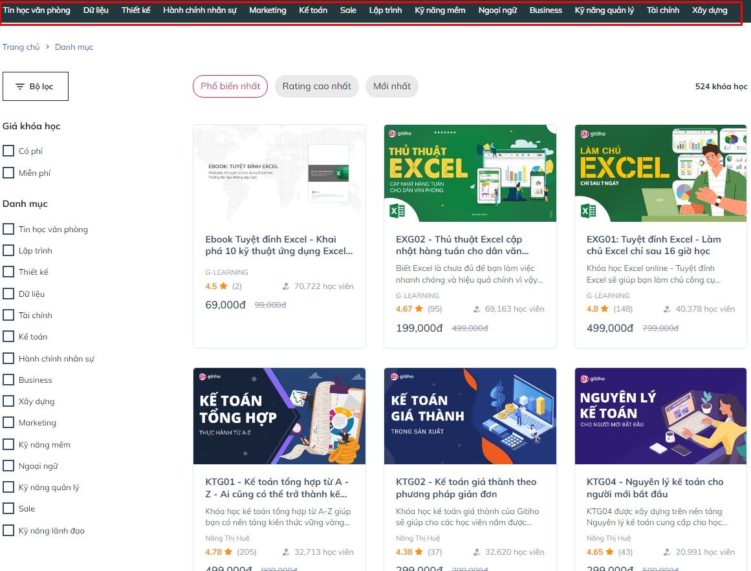Tick Kỹ năng mềm category checkbox
751x571 pixels.
point(8,444)
